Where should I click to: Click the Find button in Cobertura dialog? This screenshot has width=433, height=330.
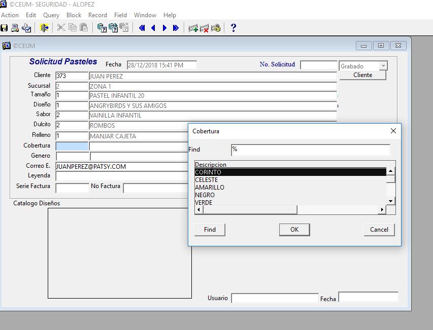pos(210,230)
